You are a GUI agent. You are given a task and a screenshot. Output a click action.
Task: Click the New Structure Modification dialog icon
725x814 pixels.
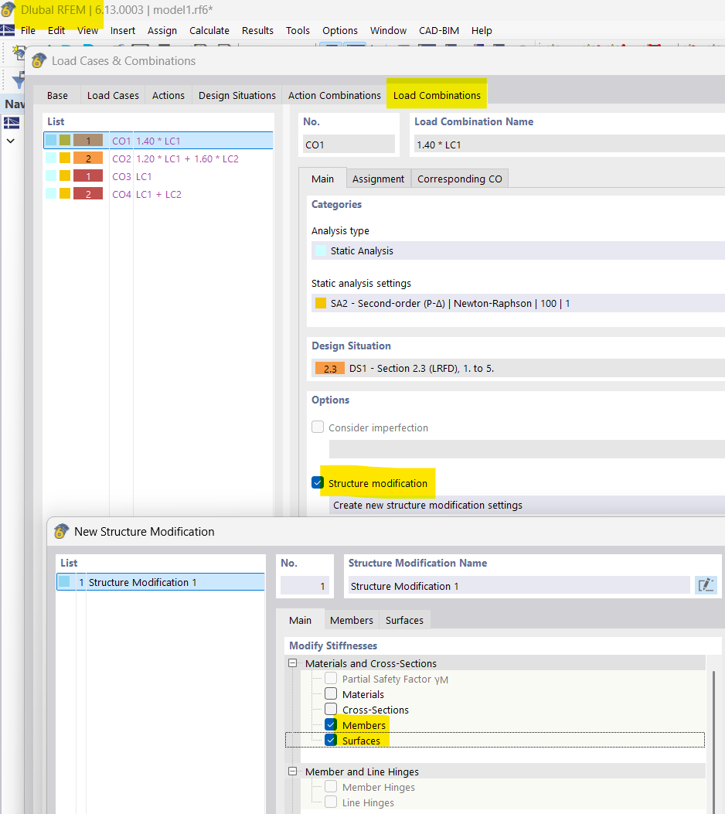pos(61,531)
